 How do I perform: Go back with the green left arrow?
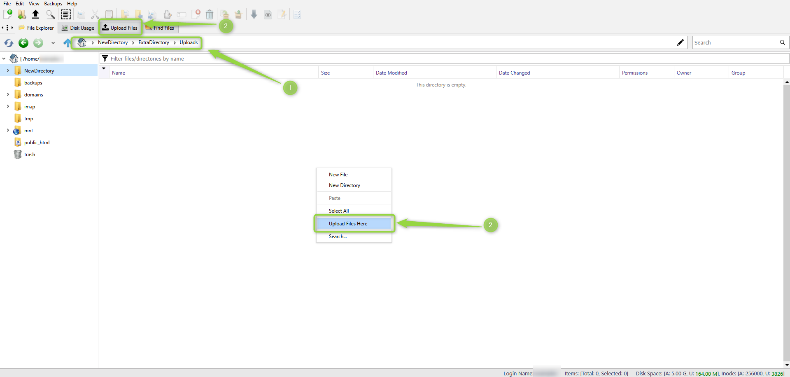pyautogui.click(x=23, y=42)
